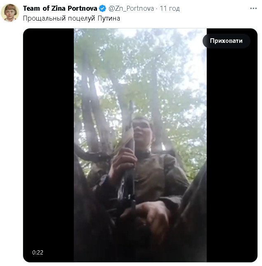262x266 pixels.
Task: Play the video of the soldier
Action: (140, 145)
